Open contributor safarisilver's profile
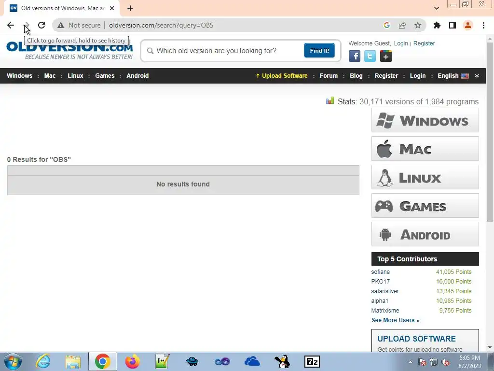 pyautogui.click(x=385, y=291)
